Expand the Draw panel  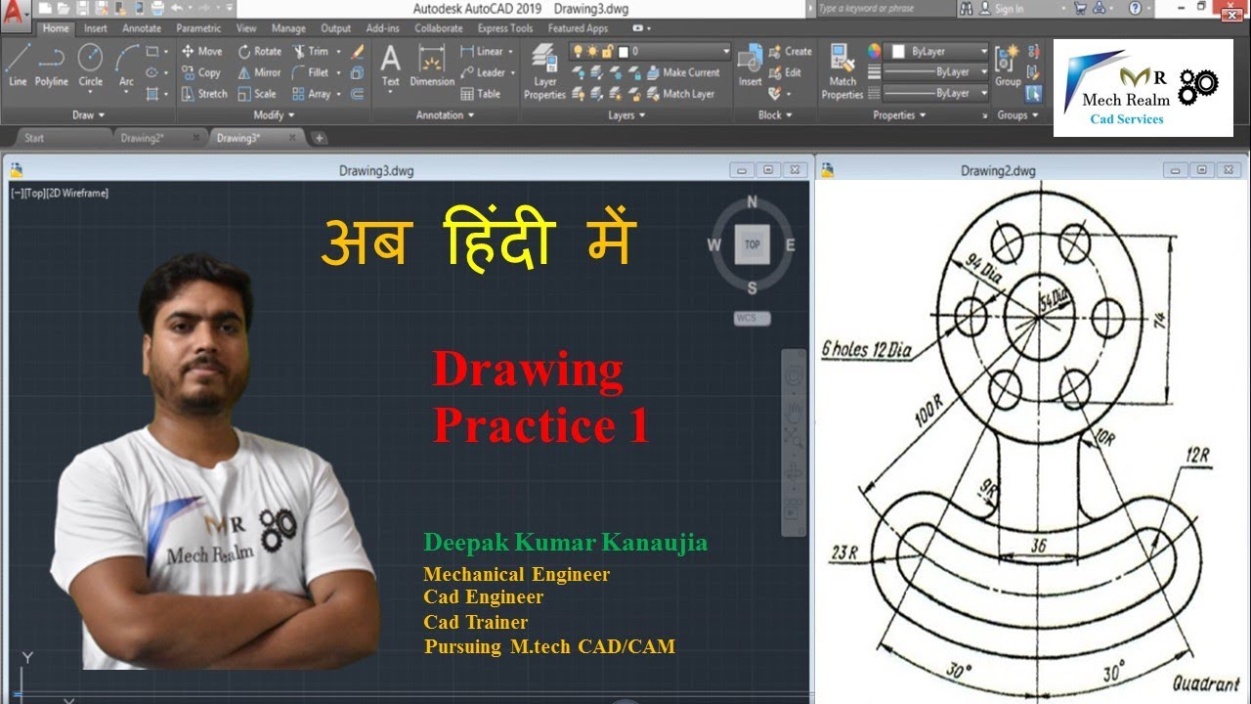point(87,115)
